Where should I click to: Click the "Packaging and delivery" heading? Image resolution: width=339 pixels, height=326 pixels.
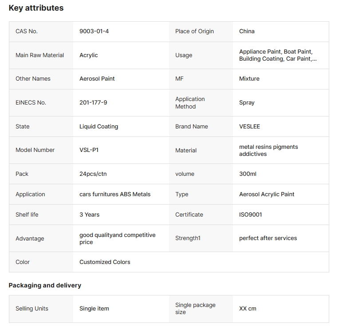click(45, 285)
